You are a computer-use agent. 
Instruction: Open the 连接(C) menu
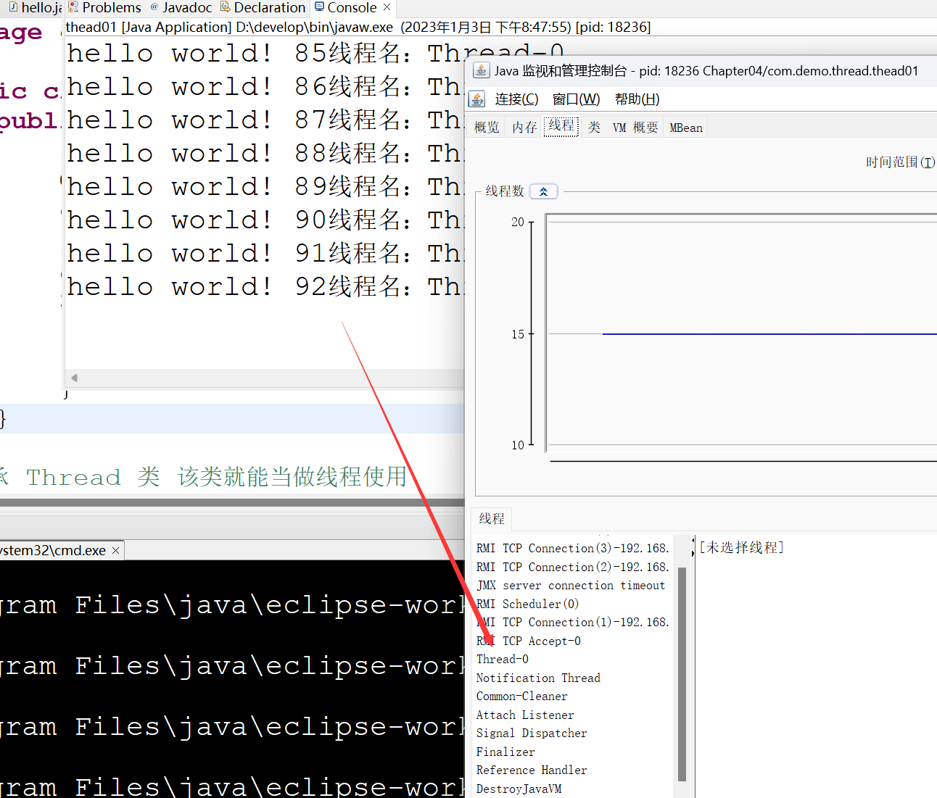pos(516,99)
